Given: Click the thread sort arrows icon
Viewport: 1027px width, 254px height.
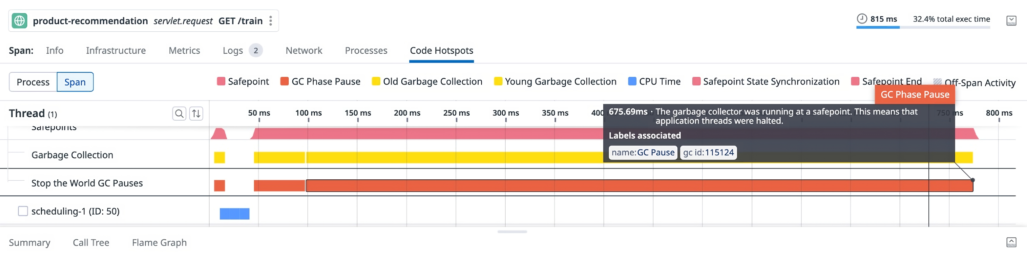Looking at the screenshot, I should 196,113.
